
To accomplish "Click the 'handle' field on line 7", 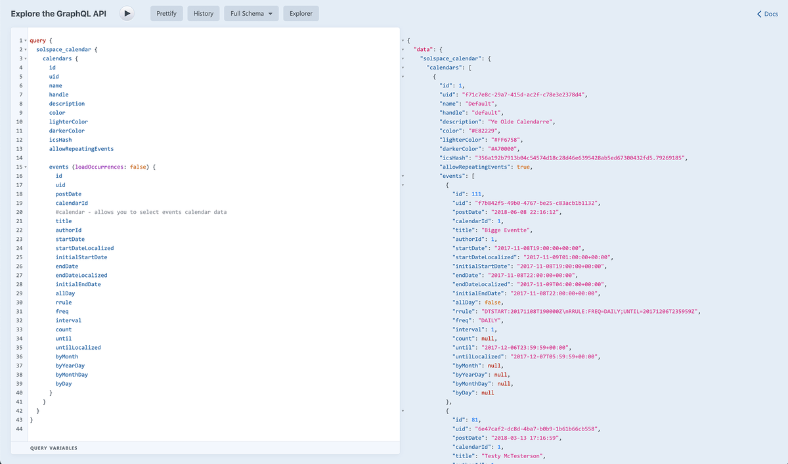I will click(x=59, y=95).
